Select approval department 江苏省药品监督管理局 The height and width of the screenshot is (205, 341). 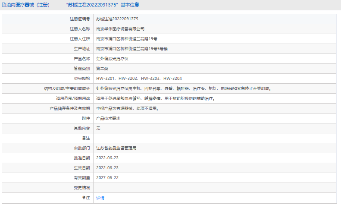coord(116,148)
